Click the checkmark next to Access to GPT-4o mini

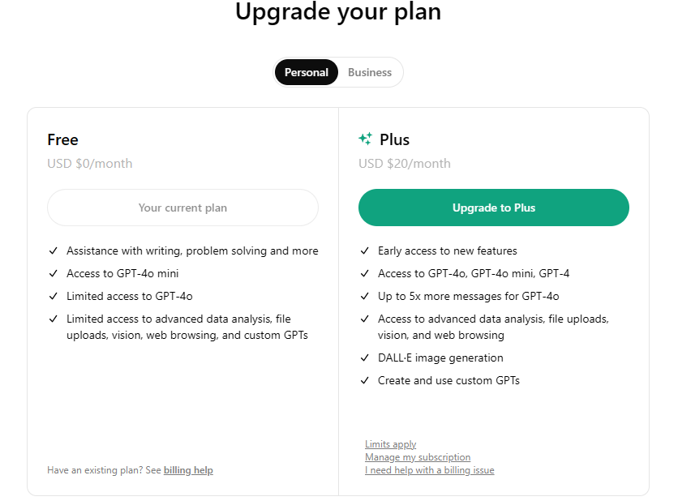pos(53,274)
